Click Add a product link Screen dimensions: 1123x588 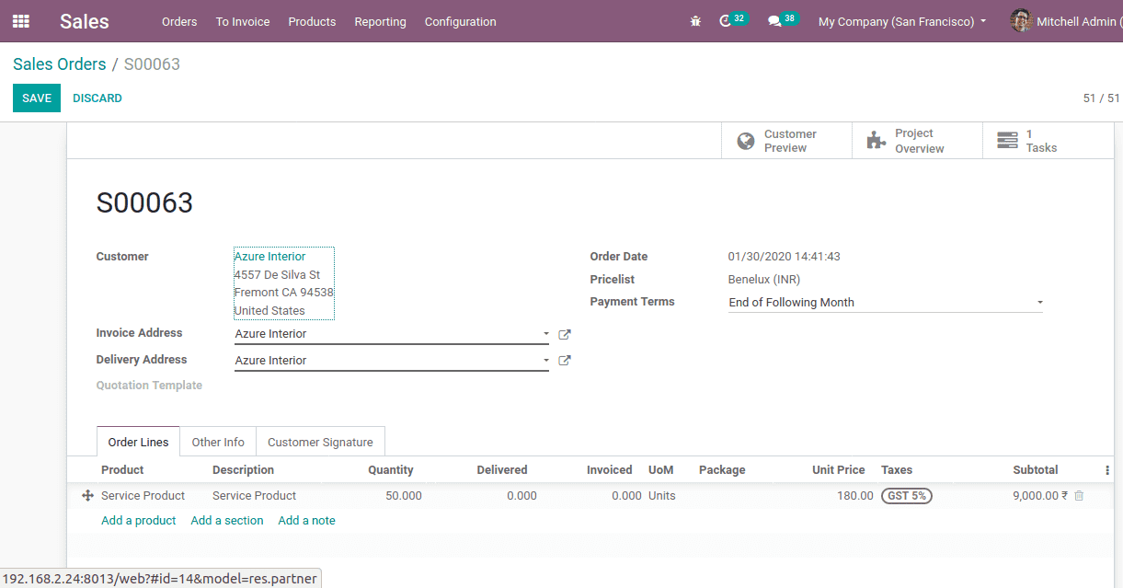[x=138, y=521]
